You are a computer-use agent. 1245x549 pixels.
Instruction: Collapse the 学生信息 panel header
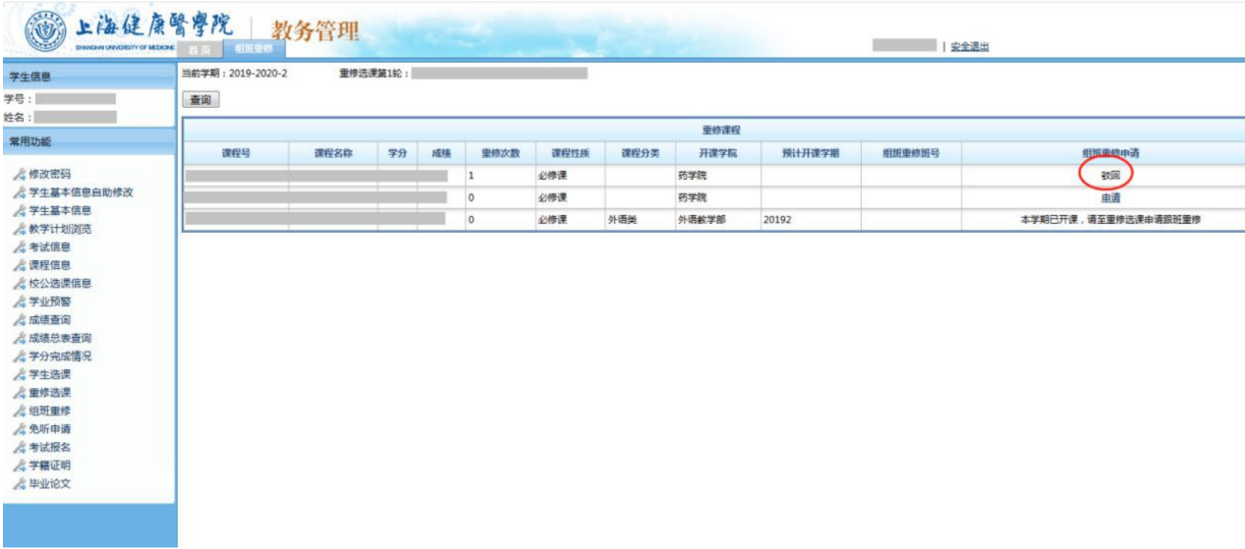88,77
